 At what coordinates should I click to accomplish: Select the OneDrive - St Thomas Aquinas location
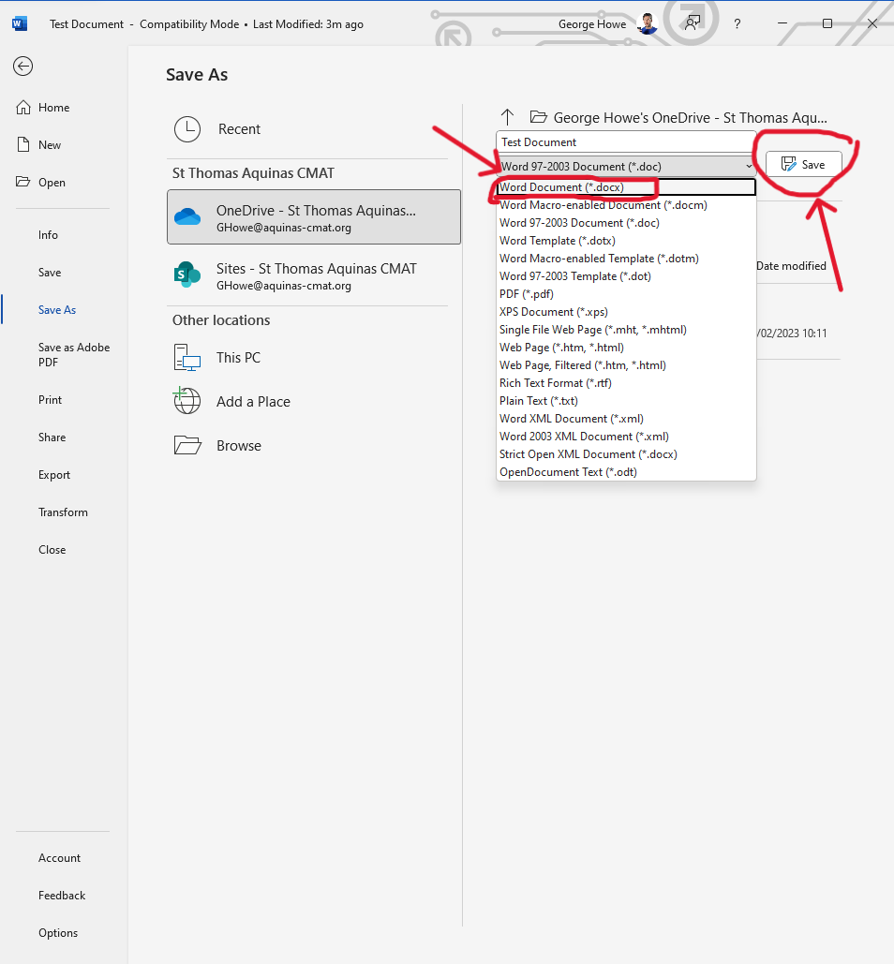[x=314, y=217]
